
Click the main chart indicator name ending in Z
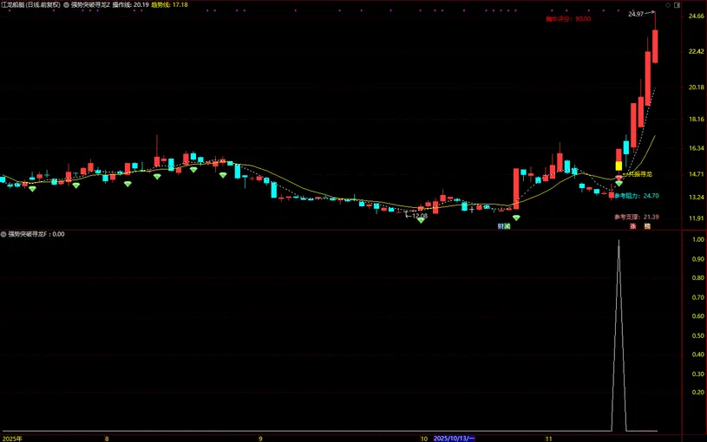pyautogui.click(x=90, y=5)
